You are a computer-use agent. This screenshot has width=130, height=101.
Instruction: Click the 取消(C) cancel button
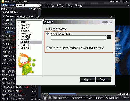104,80
